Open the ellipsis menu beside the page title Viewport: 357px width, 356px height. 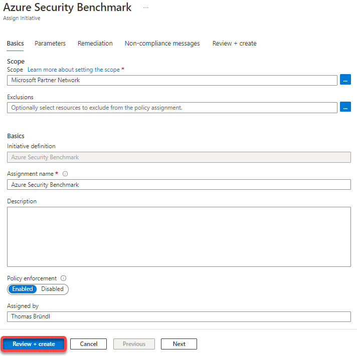(x=146, y=8)
